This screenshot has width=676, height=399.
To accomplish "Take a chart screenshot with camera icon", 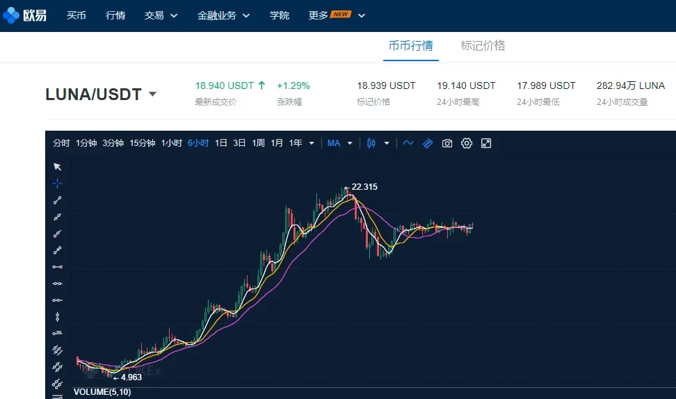I will pos(447,143).
